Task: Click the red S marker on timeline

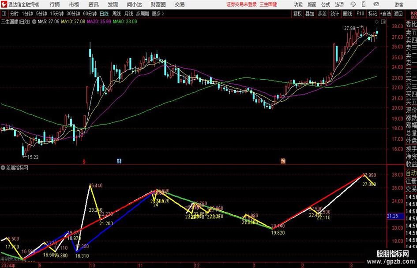Action: coord(84,162)
